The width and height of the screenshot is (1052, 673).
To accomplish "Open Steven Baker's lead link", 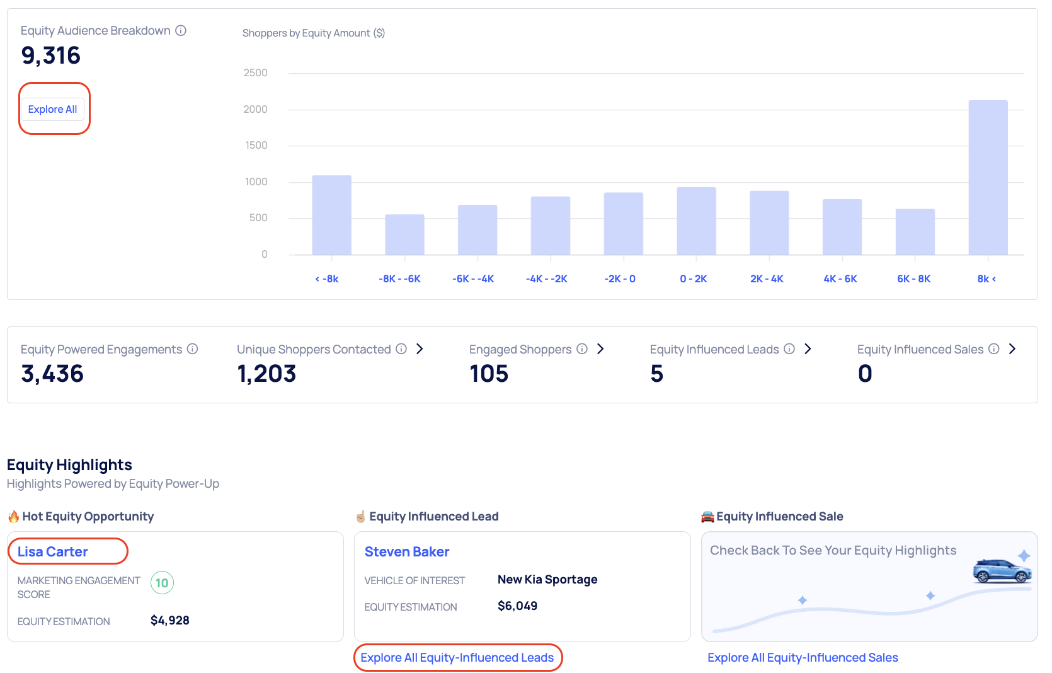I will pos(407,552).
